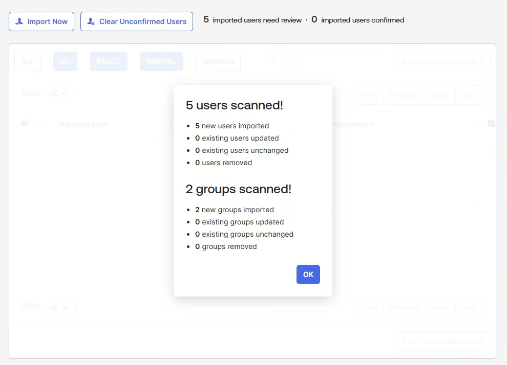Open the bottom Show entries dropdown
The height and width of the screenshot is (365, 507).
pos(59,307)
